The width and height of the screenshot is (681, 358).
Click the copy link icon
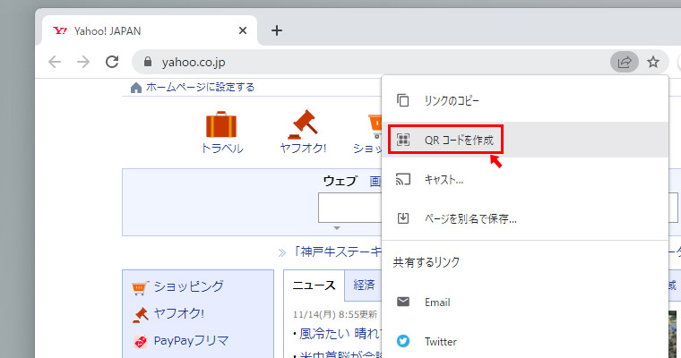pos(403,100)
